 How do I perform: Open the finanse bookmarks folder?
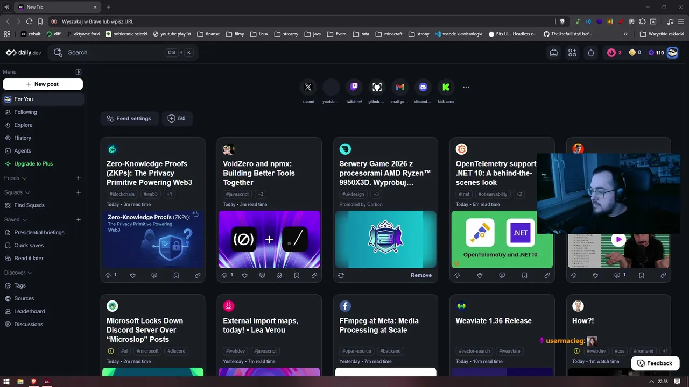pos(208,34)
